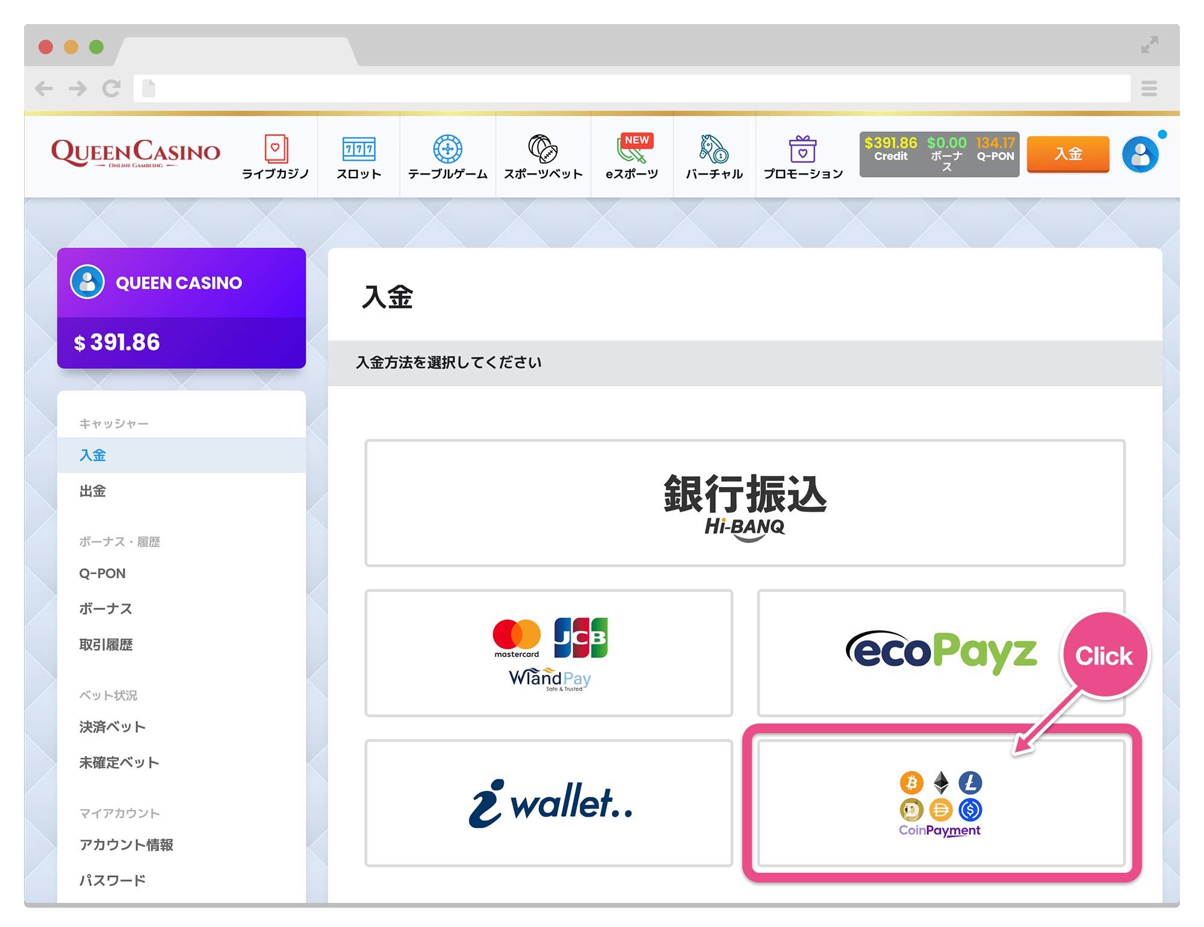Click the orange 入金 deposit button
This screenshot has width=1204, height=927.
click(x=1068, y=154)
